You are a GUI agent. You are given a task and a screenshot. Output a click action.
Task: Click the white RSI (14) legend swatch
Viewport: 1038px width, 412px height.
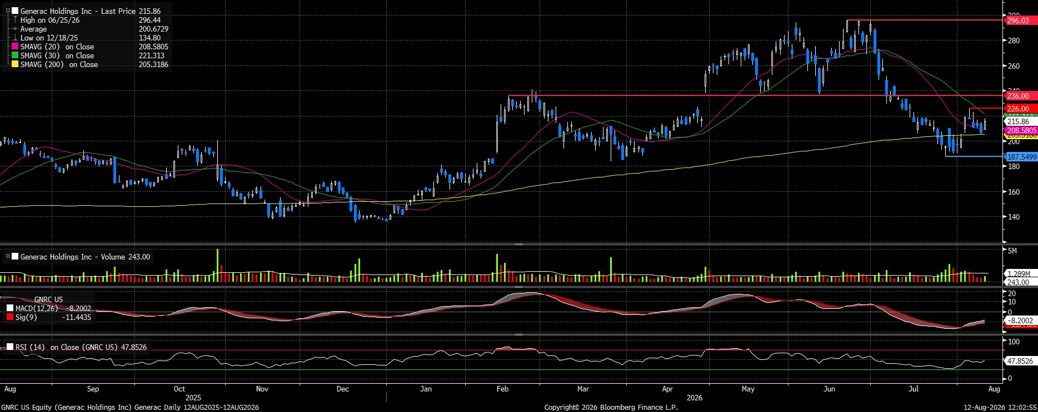9,347
